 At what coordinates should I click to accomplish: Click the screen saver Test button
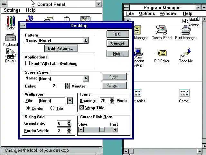point(114,77)
